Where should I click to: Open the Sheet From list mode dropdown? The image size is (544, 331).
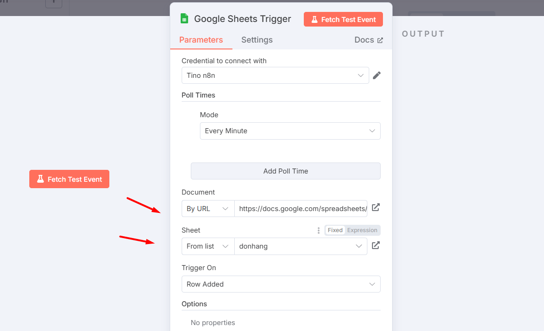(208, 246)
